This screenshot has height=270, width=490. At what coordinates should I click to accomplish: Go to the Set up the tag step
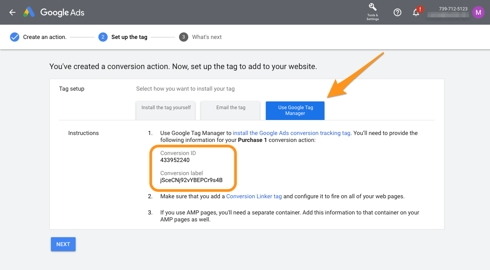coord(129,37)
